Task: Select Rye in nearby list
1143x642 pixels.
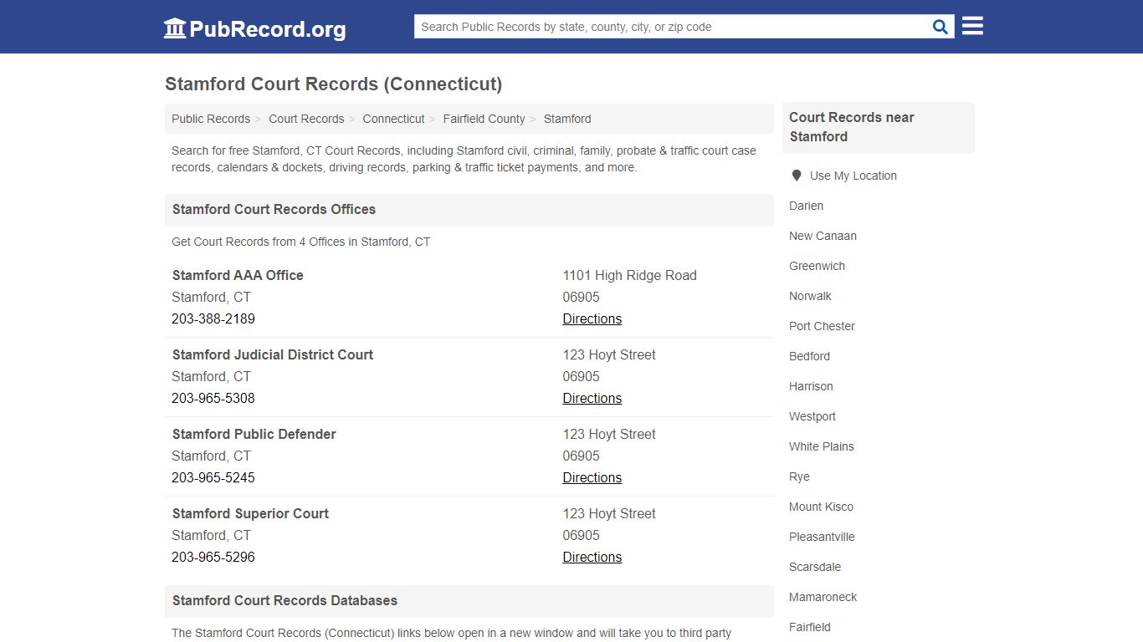Action: 799,476
